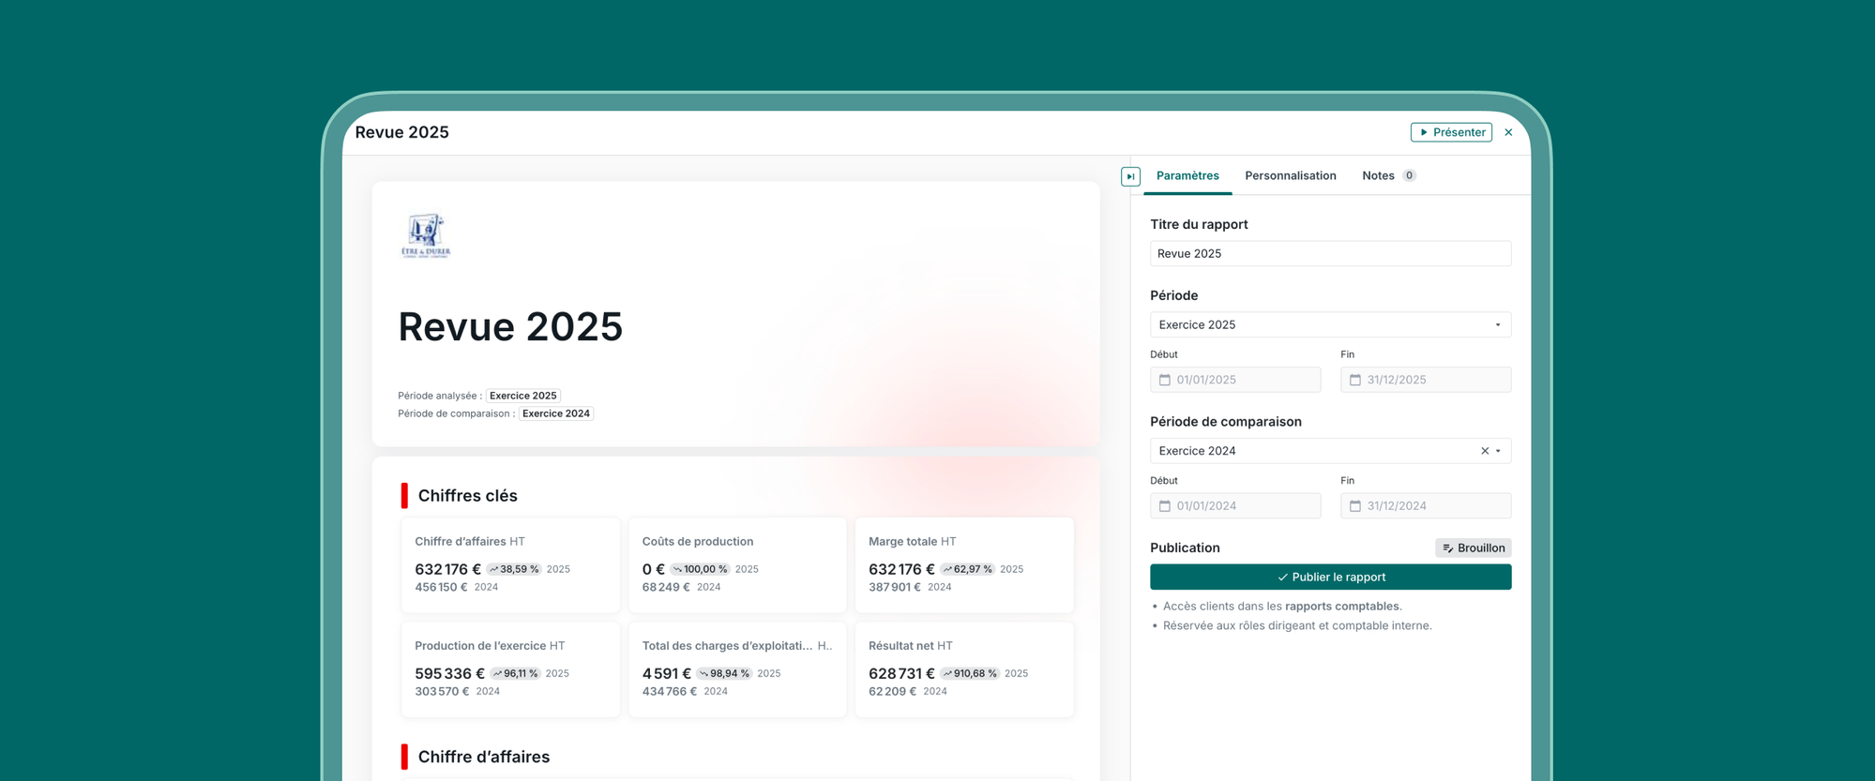Open the Période dropdown showing Exercice 2025
The height and width of the screenshot is (781, 1875).
point(1329,324)
